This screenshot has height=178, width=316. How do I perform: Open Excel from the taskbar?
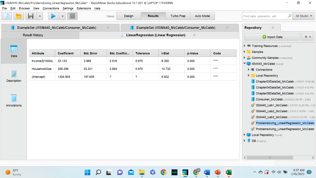(229, 172)
